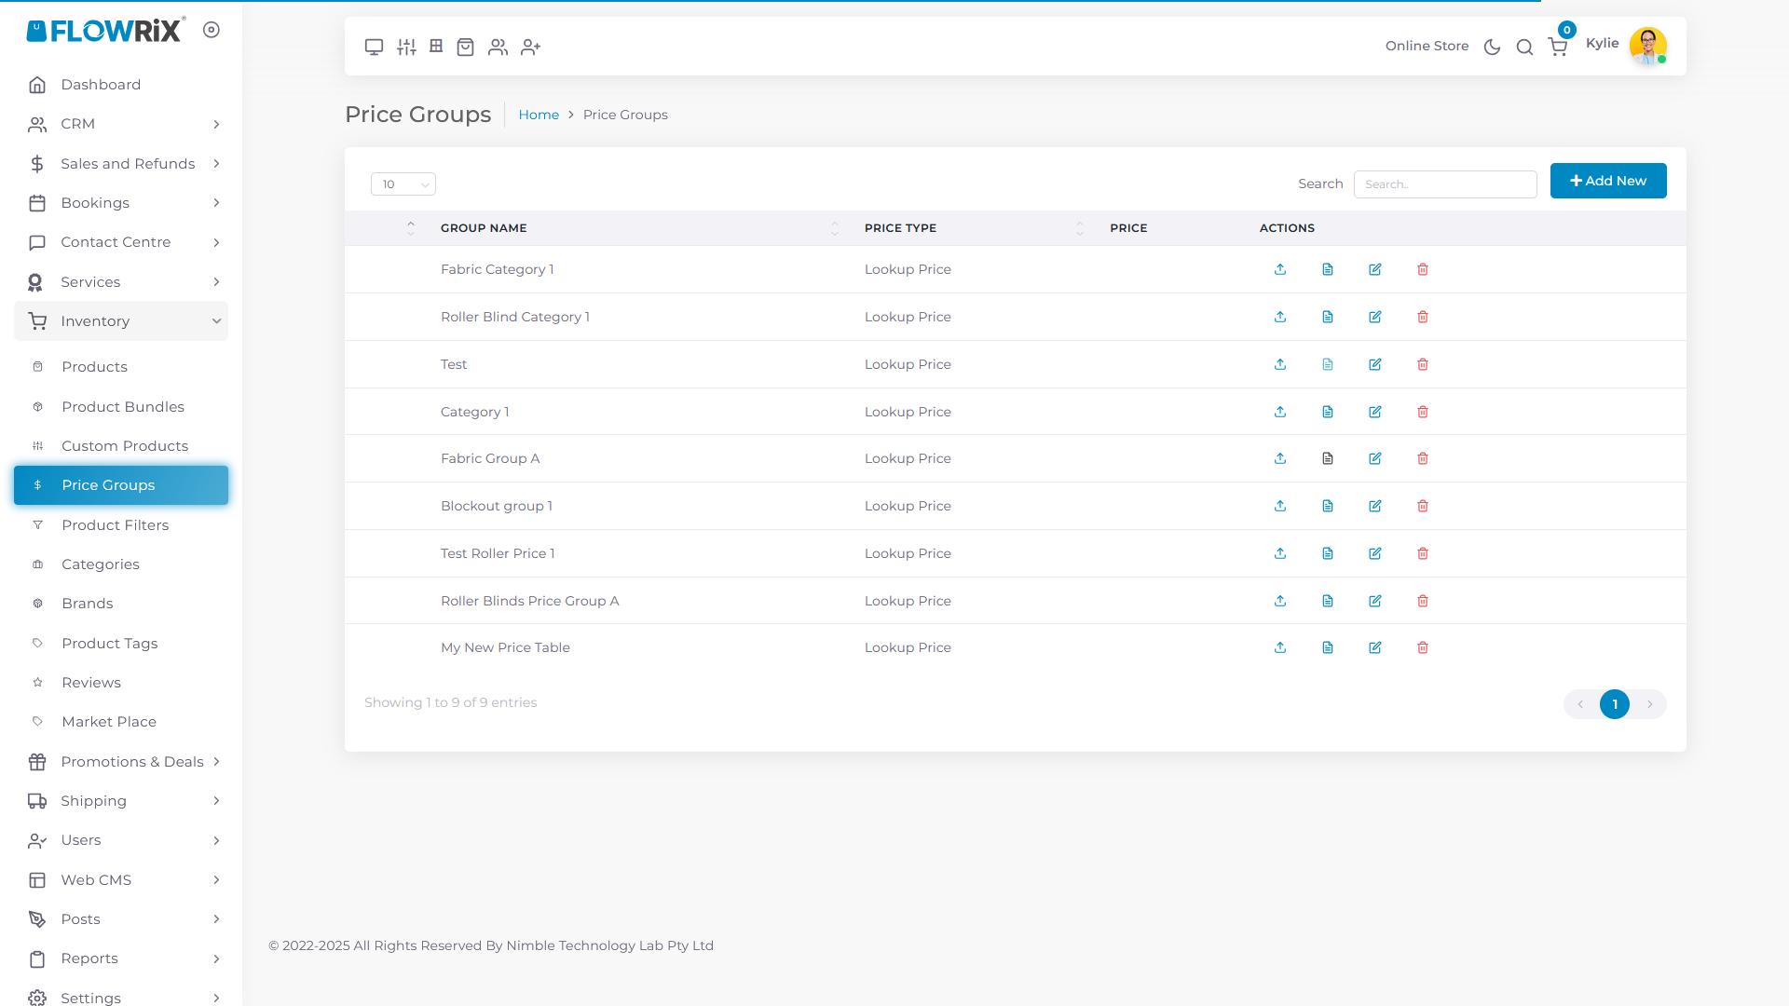
Task: Open document icon for Roller Blind Category 1
Action: pyautogui.click(x=1328, y=317)
